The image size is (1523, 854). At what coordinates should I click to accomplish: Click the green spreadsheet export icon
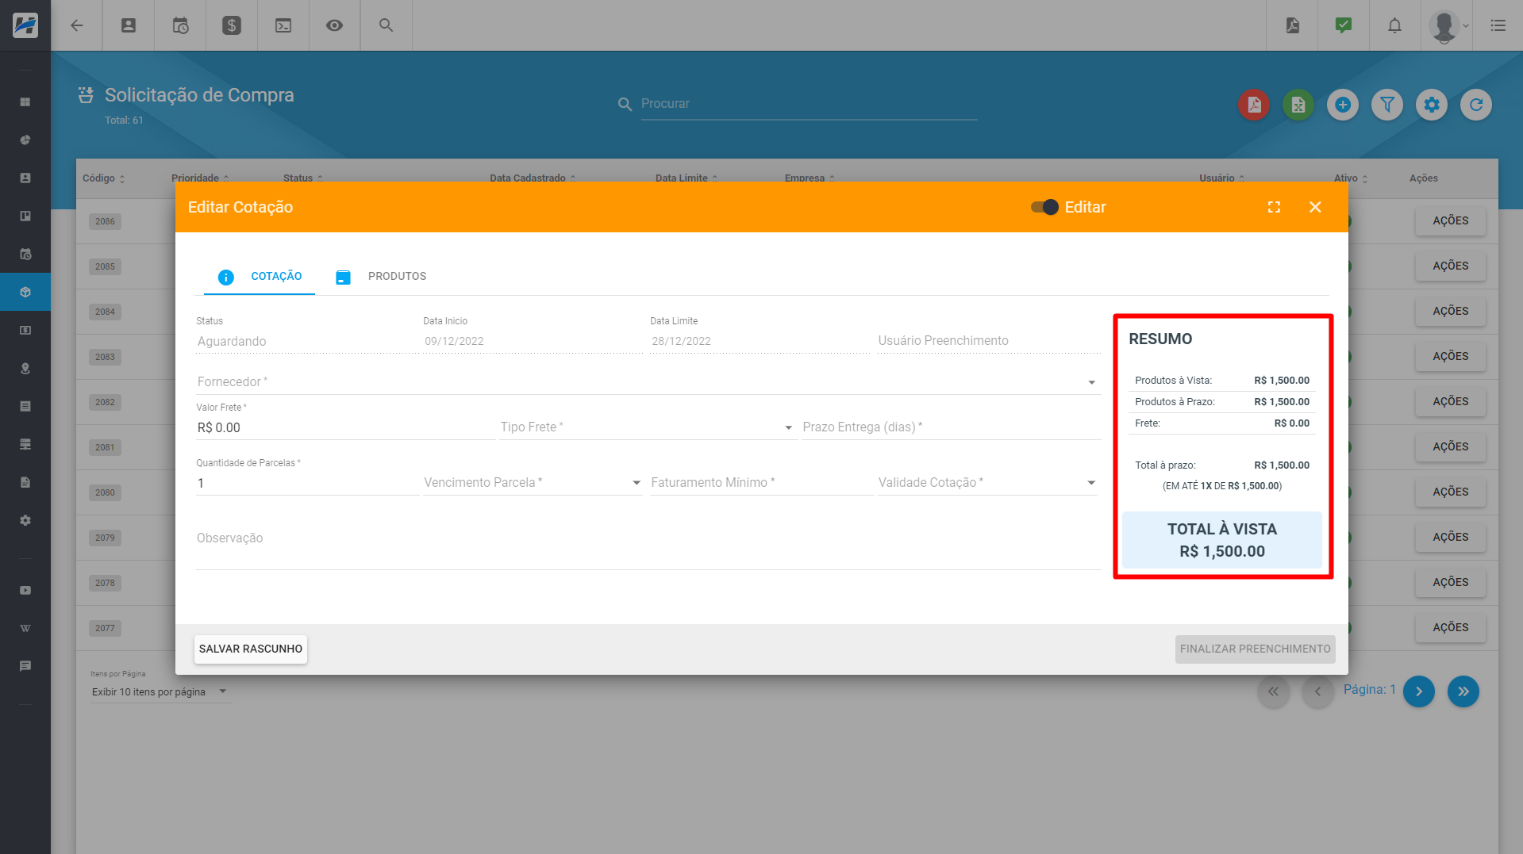pyautogui.click(x=1298, y=105)
